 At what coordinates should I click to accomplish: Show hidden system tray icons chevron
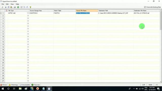[x=134, y=89]
